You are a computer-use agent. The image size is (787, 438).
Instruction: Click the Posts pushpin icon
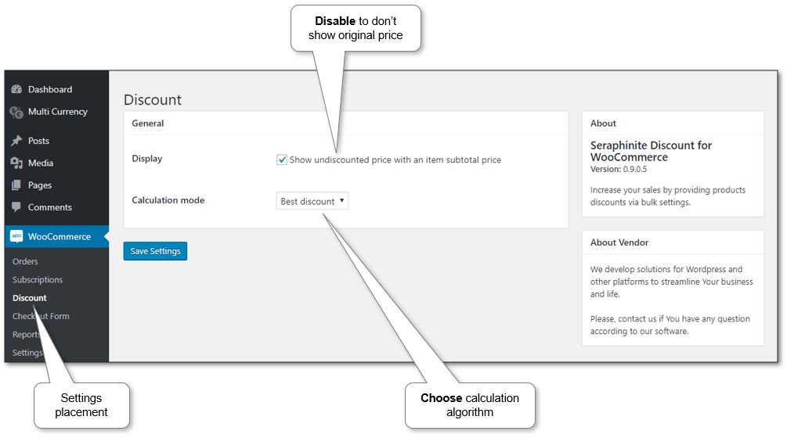(16, 141)
